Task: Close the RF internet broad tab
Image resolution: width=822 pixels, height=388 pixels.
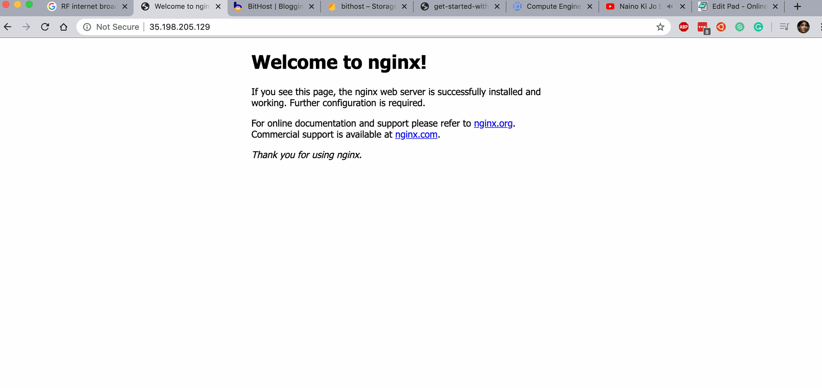Action: click(125, 6)
